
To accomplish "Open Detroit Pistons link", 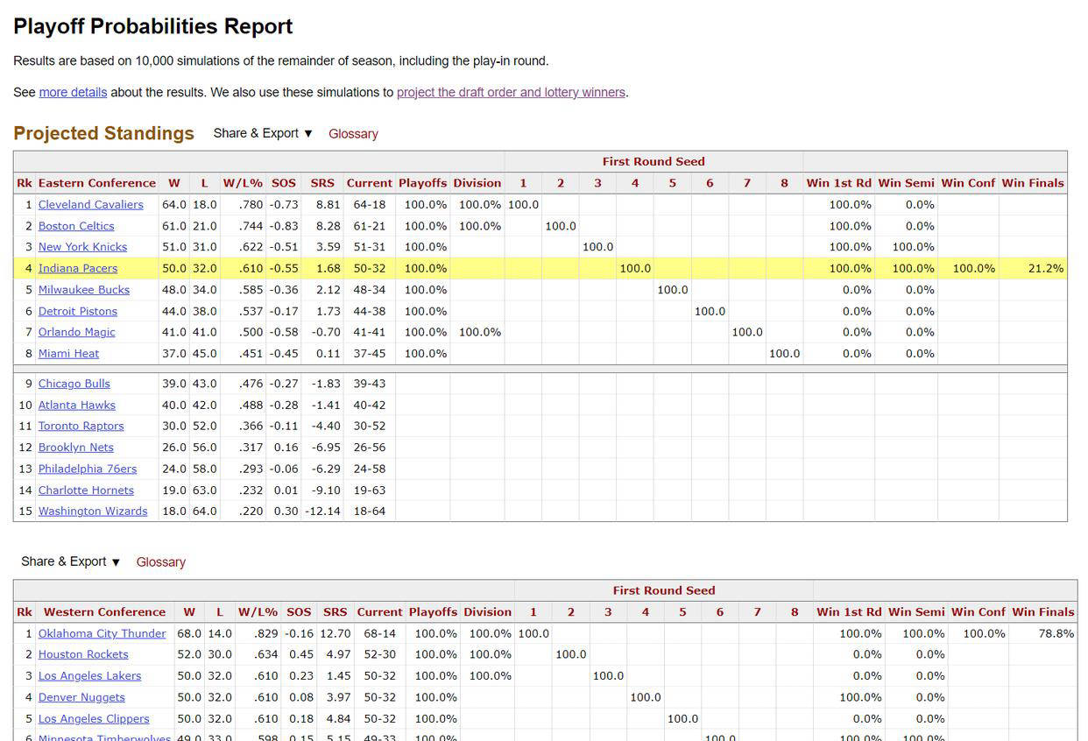I will point(77,311).
